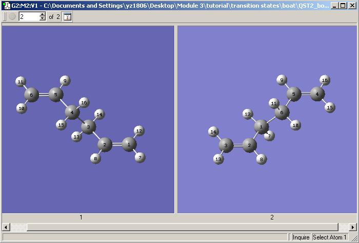
Task: Select hydrogen atom 11 in right panel
Action: pyautogui.click(x=273, y=103)
